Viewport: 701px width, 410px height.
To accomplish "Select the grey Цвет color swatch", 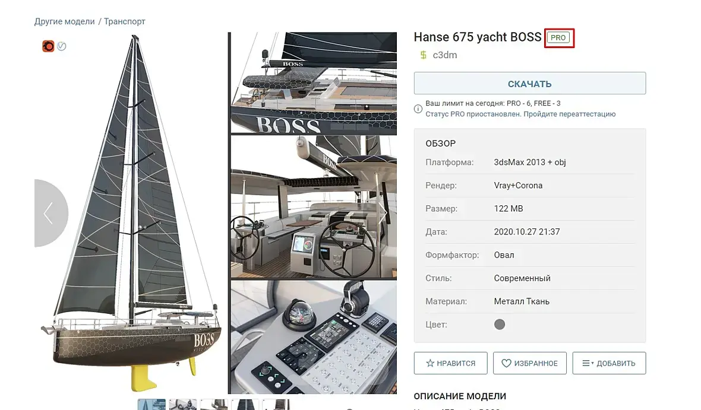I will tap(500, 324).
